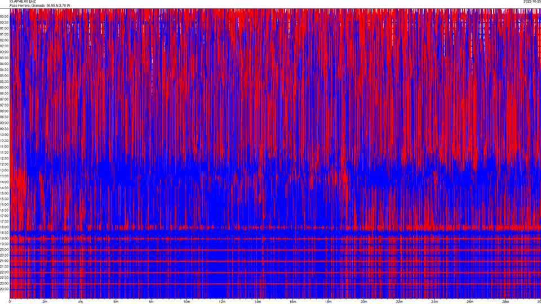Click the 09:30 time row label
Image resolution: width=541 pixels, height=304 pixels.
[x=4, y=129]
